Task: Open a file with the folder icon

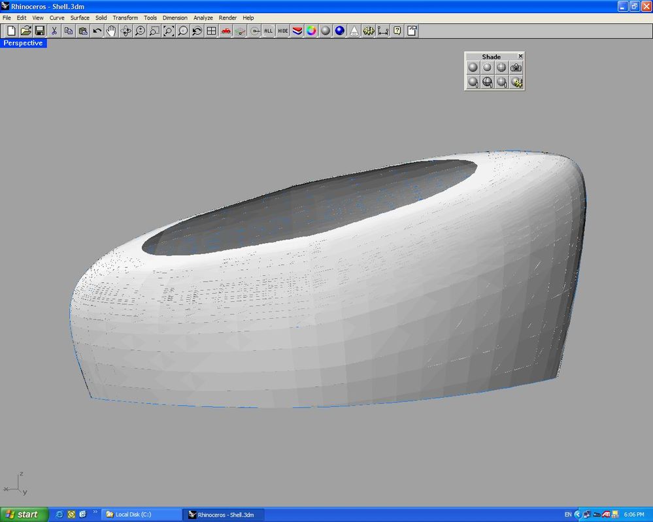Action: pos(25,31)
